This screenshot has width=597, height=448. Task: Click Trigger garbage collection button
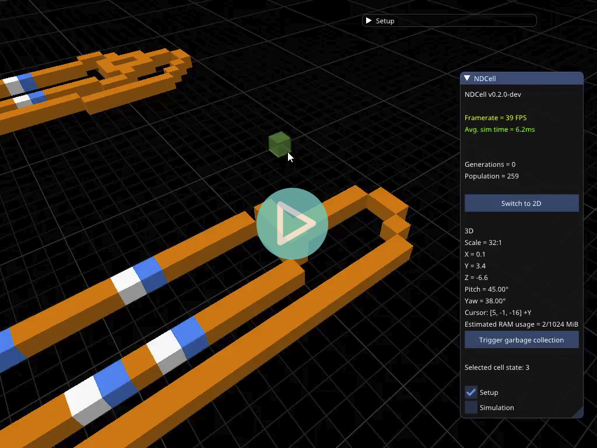(521, 340)
